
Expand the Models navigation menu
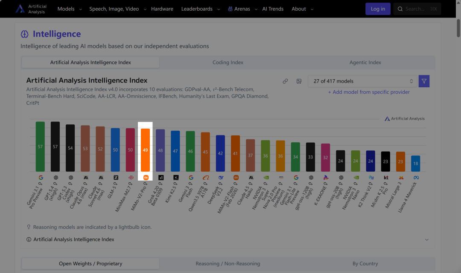(70, 9)
